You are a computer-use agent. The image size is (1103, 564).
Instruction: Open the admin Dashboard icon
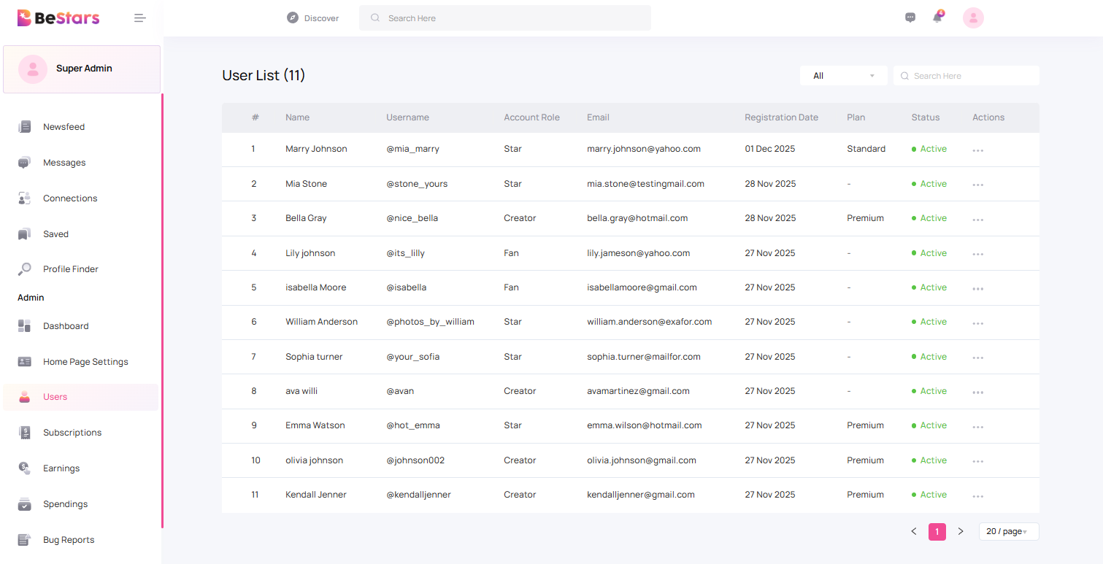coord(24,325)
